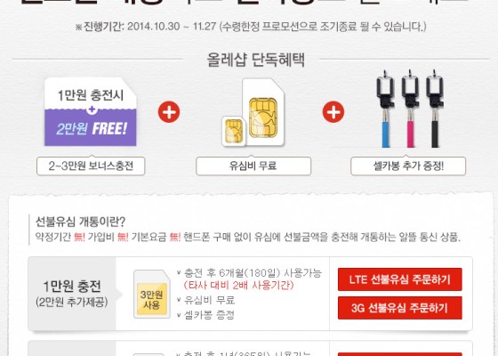Click the 진행기간 promotion period notice
The height and width of the screenshot is (356, 498).
pyautogui.click(x=251, y=27)
